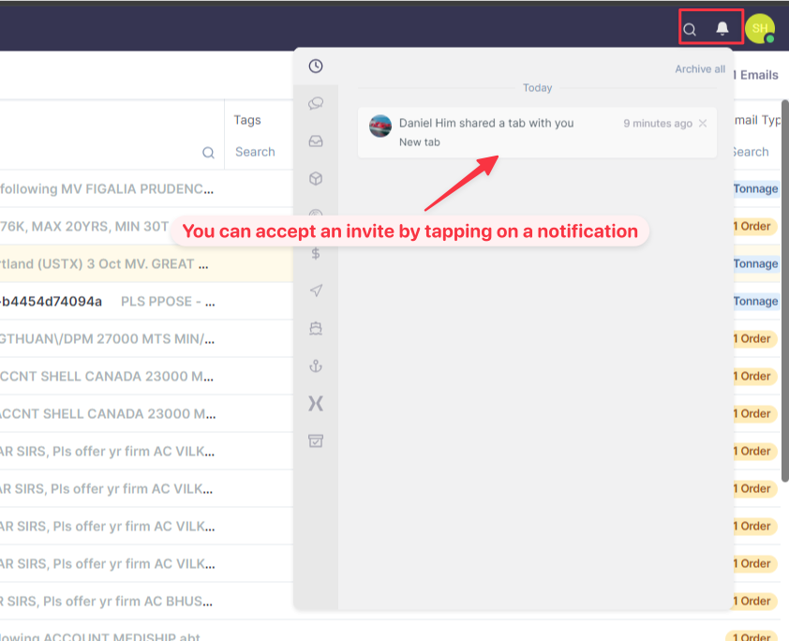Select the cube cargo notification category

(x=316, y=178)
